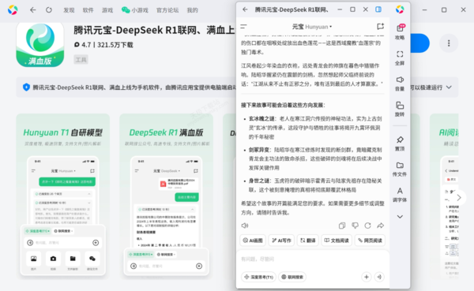The width and height of the screenshot is (474, 291).
Task: Click the 接下来故事可能会沿着这些方向发展 heading
Action: [x=283, y=105]
